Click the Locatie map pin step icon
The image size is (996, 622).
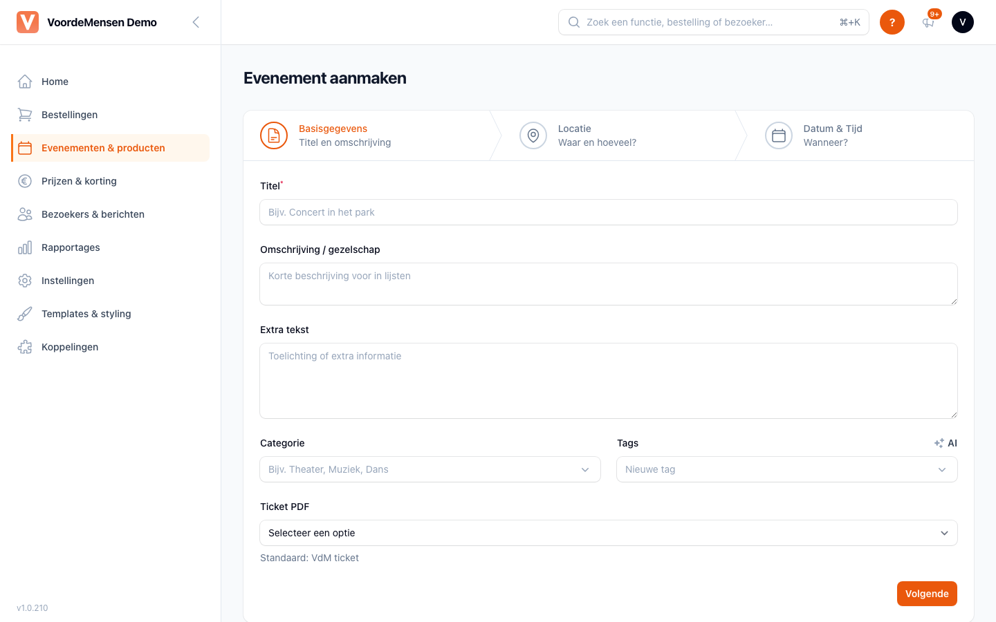533,135
